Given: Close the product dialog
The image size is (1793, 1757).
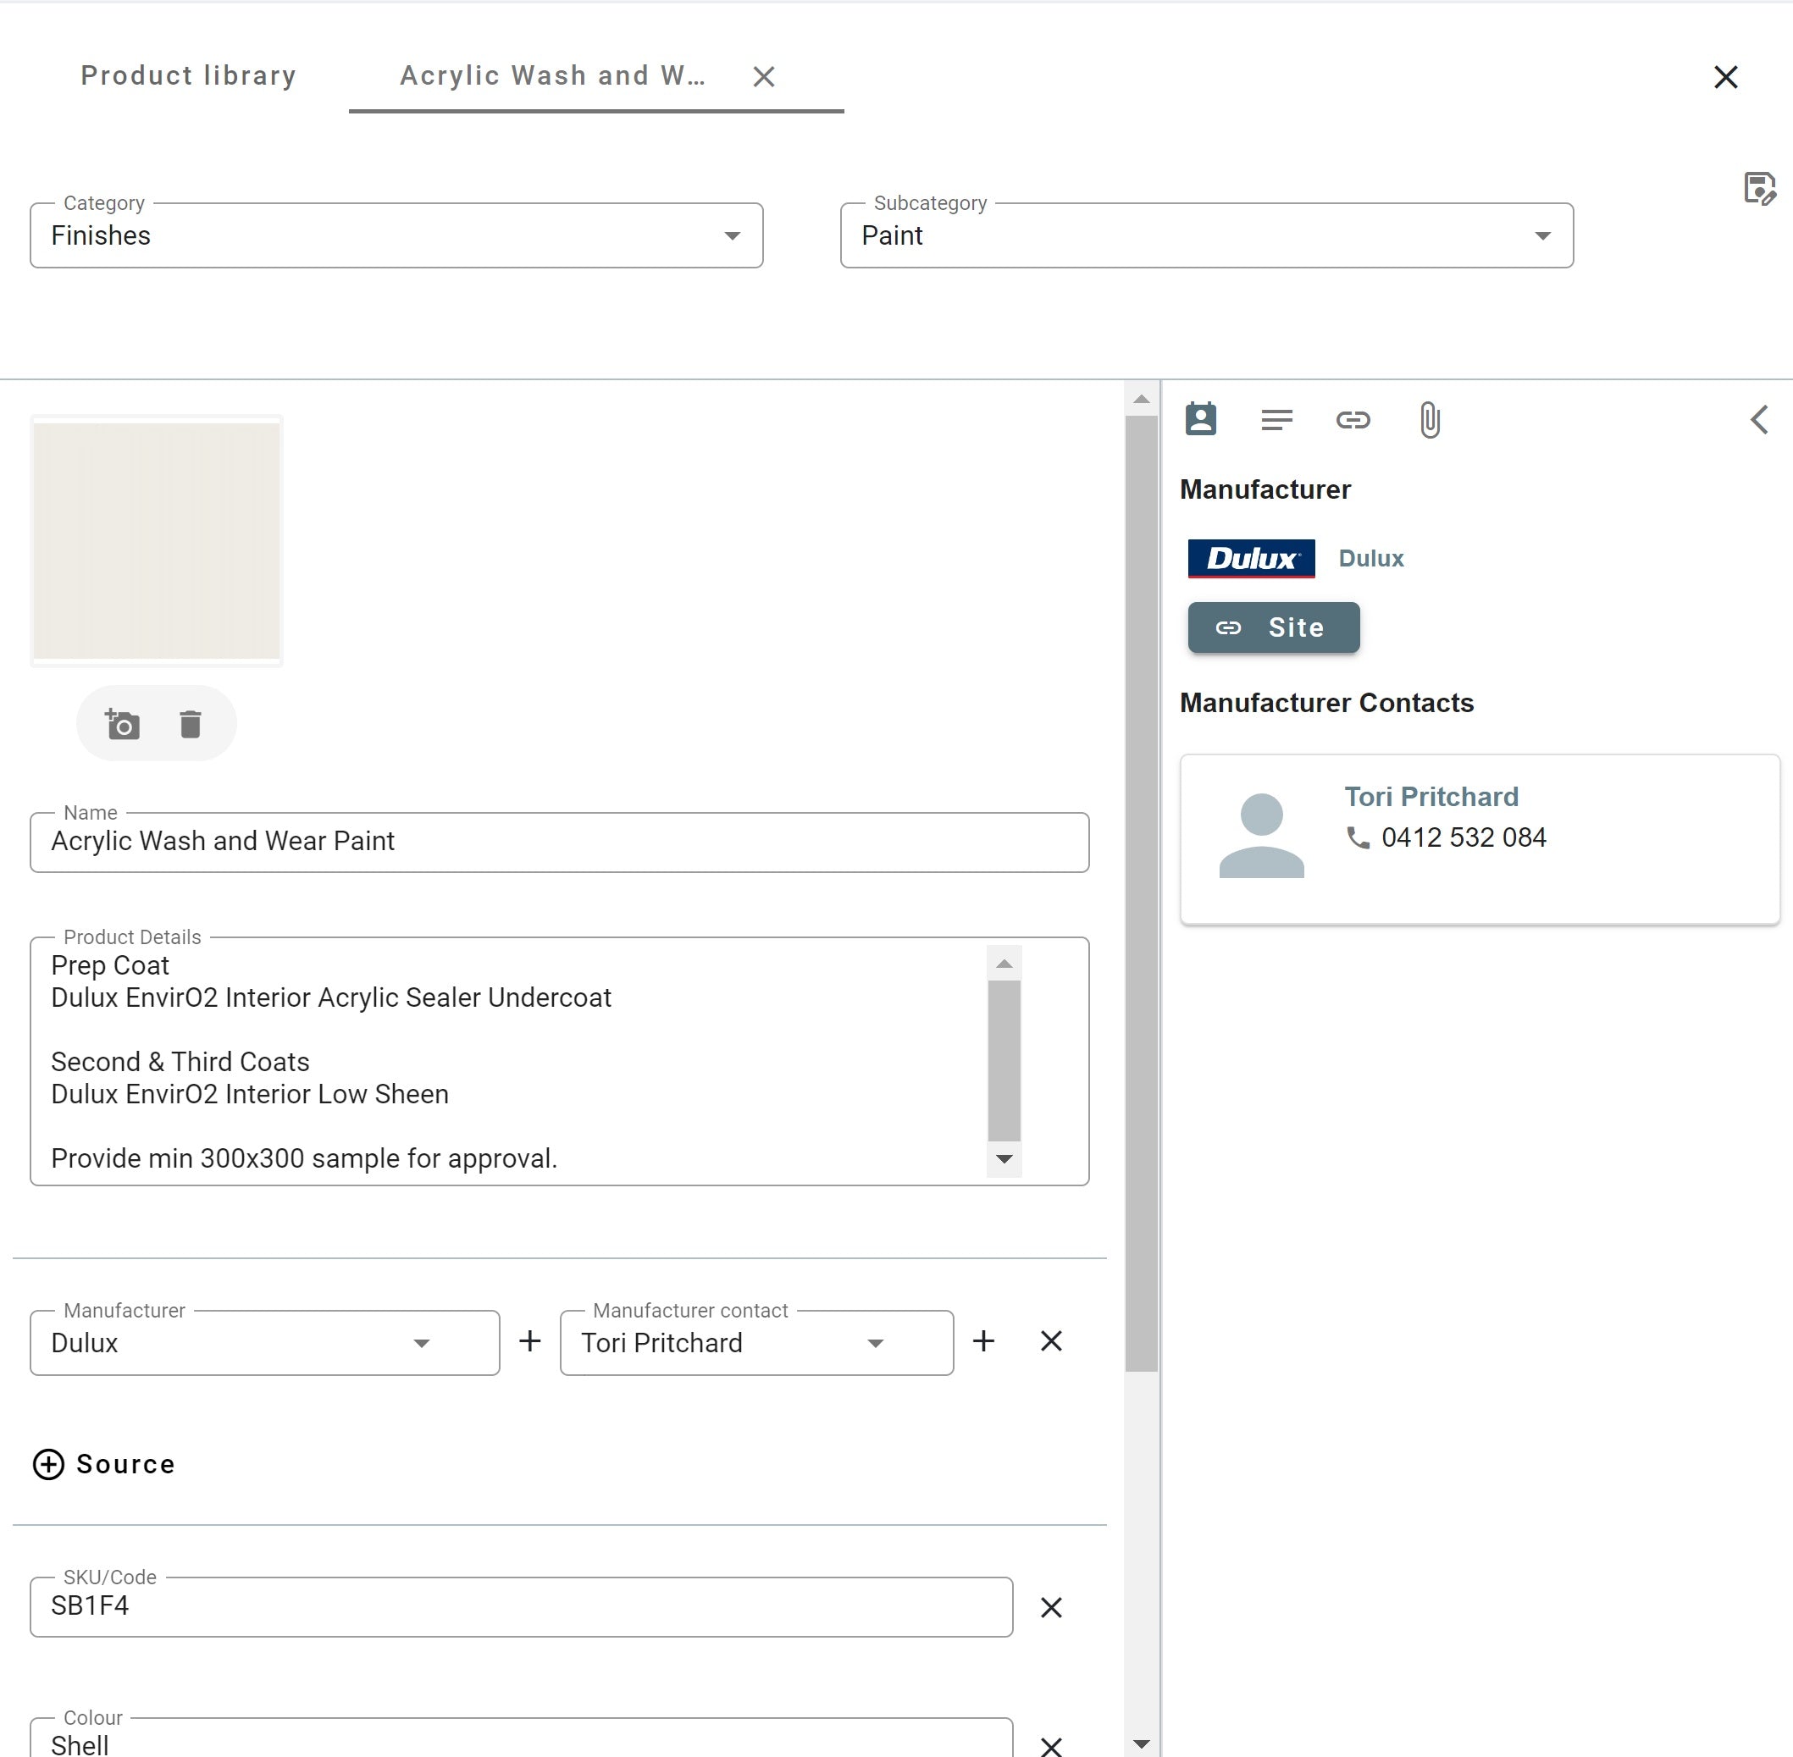Looking at the screenshot, I should tap(1724, 76).
